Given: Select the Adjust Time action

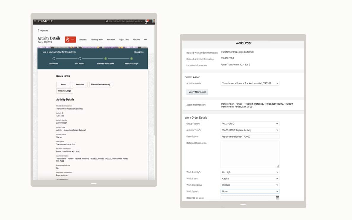Looking at the screenshot, I should [x=124, y=40].
